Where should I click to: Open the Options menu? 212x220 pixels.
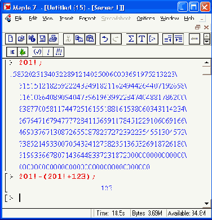tap(145, 18)
